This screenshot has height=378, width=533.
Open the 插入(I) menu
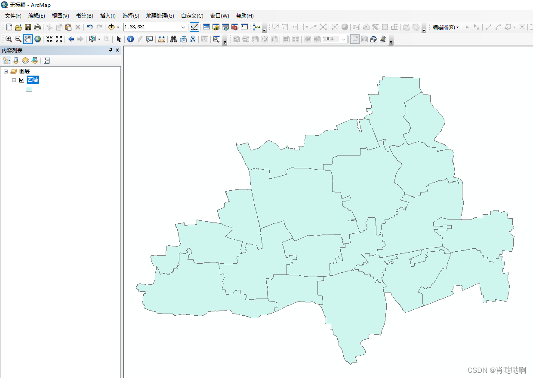click(x=108, y=15)
